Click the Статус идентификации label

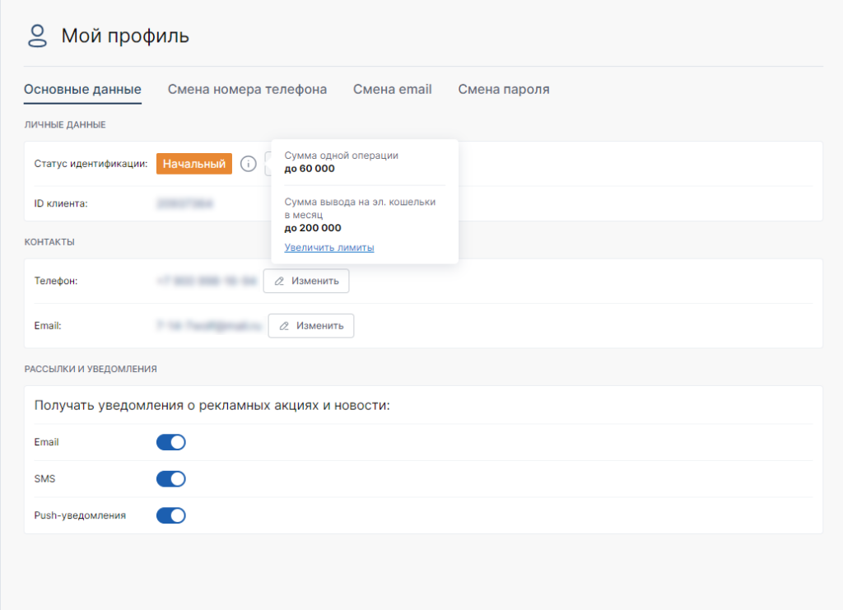pyautogui.click(x=91, y=164)
